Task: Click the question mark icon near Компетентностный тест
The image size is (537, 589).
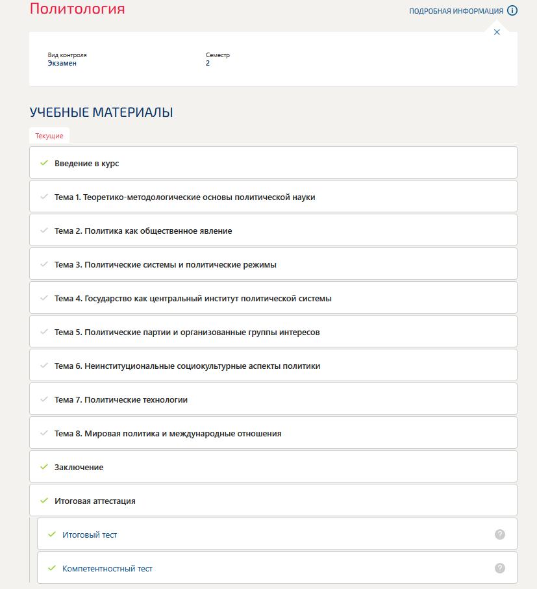Action: pyautogui.click(x=499, y=568)
